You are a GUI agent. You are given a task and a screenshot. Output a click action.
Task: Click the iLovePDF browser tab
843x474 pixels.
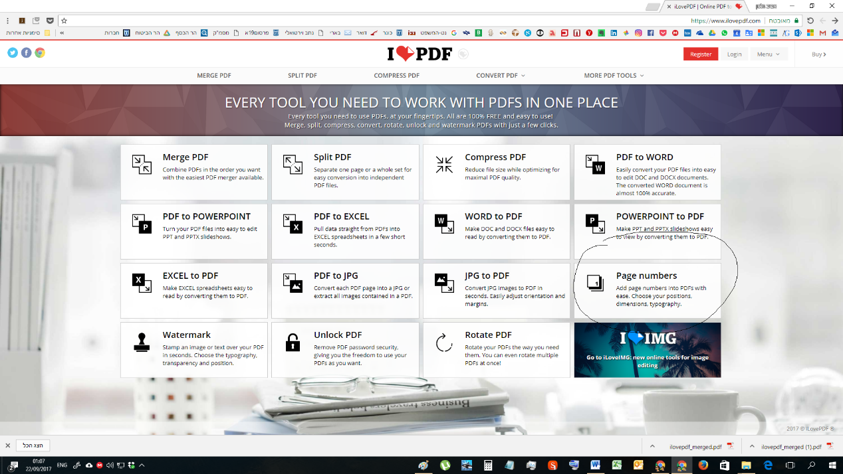[704, 6]
